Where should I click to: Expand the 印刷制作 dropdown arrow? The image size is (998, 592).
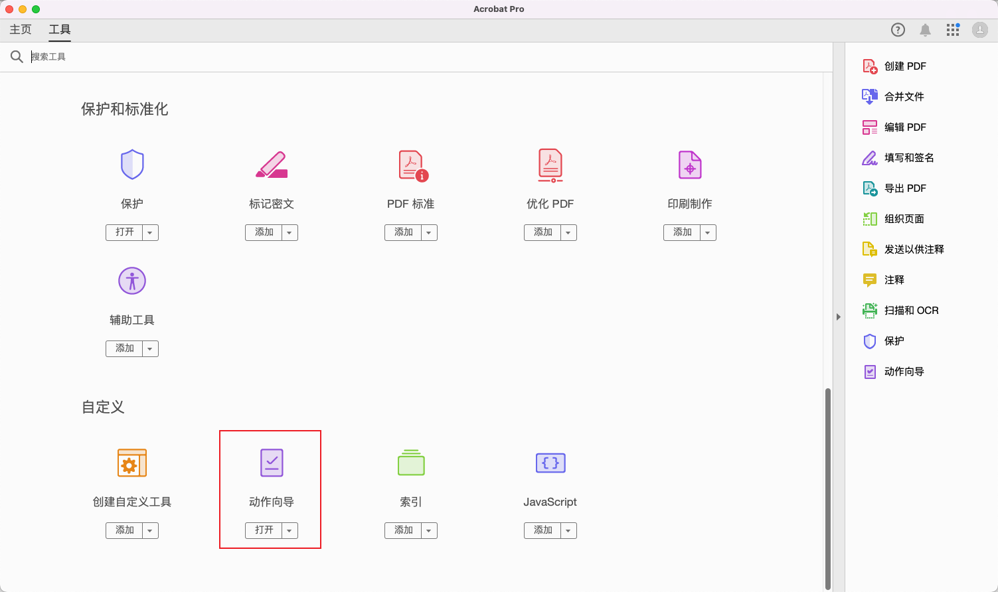pos(708,233)
